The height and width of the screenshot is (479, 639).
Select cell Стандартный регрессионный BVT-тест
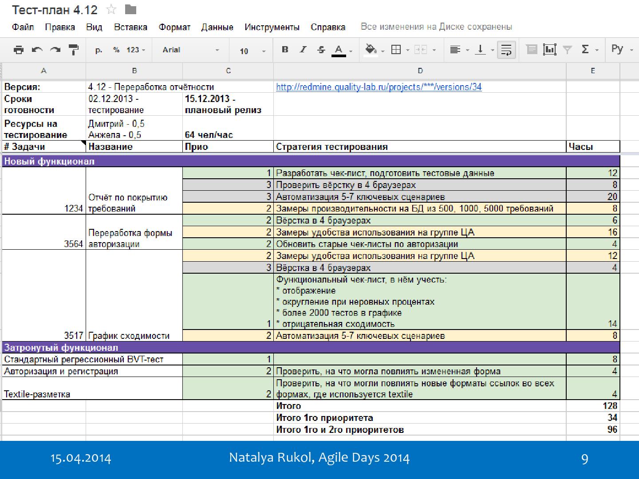click(92, 359)
